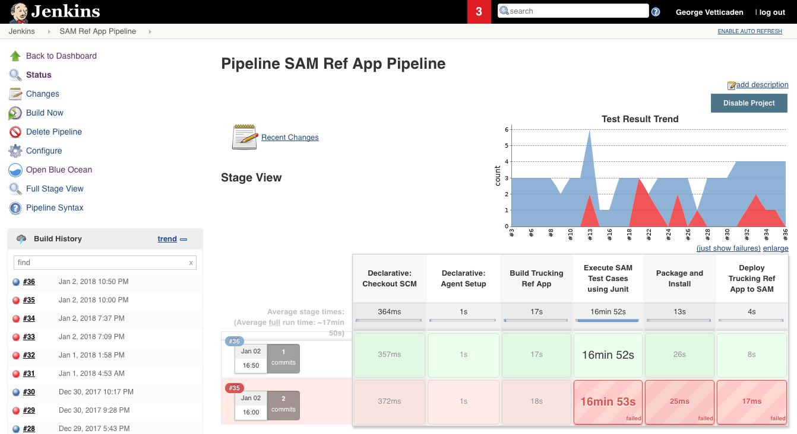Click the add description edit icon
Image resolution: width=797 pixels, height=434 pixels.
[732, 85]
